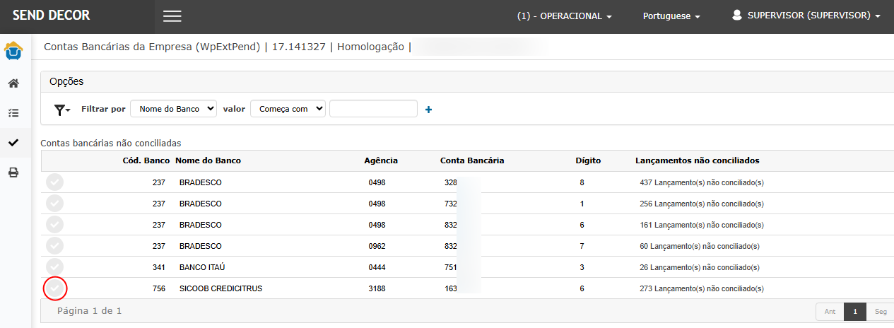
Task: Click the SEND DECOR brand title
Action: tap(52, 16)
